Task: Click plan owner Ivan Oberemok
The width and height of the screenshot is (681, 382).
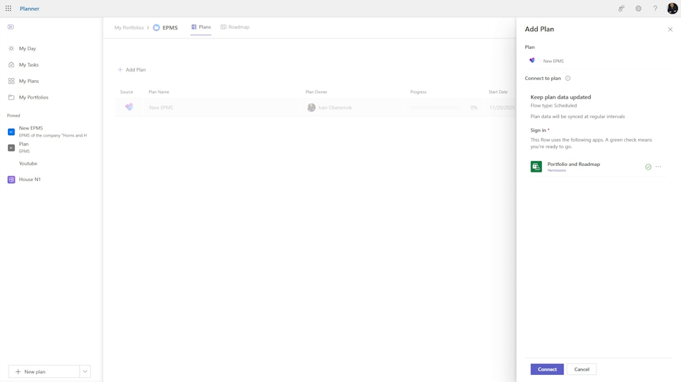Action: pyautogui.click(x=330, y=107)
